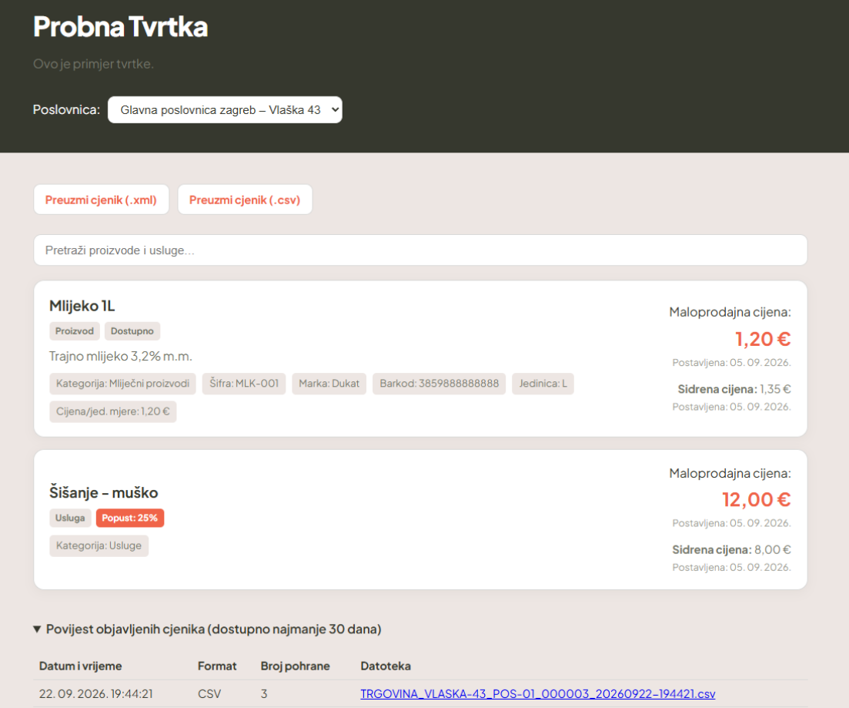Viewport: 849px width, 708px height.
Task: Click the Trajno mlijeko 3,2% m.m. description
Action: (x=120, y=356)
